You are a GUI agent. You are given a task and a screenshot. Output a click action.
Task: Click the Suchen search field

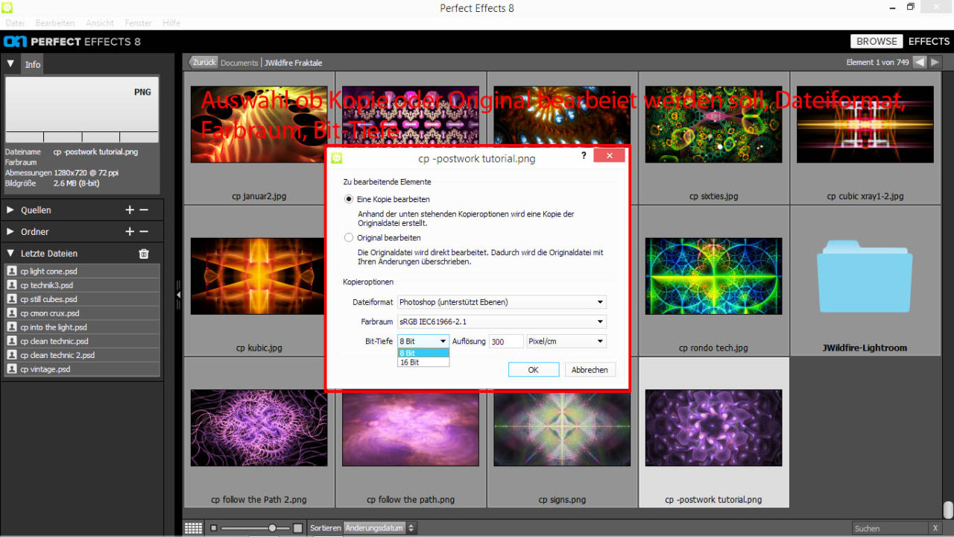coord(891,528)
